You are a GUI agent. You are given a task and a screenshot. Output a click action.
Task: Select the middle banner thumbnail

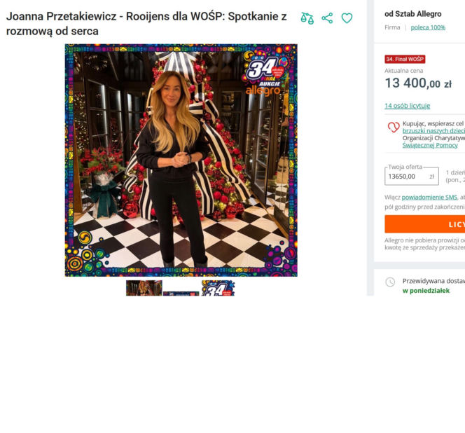click(x=181, y=294)
